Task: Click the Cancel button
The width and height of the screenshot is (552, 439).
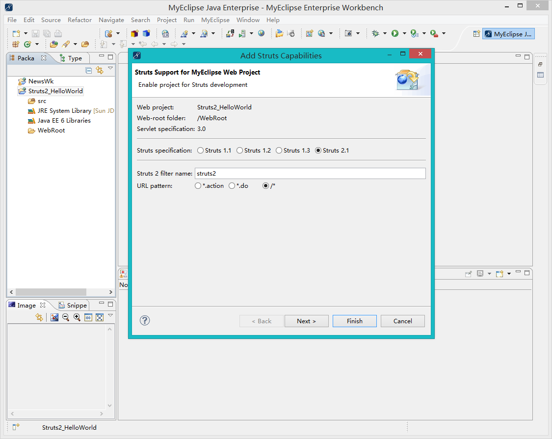Action: 402,321
